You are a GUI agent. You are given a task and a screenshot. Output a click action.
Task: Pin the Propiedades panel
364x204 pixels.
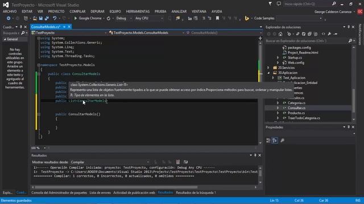pyautogui.click(x=349, y=127)
